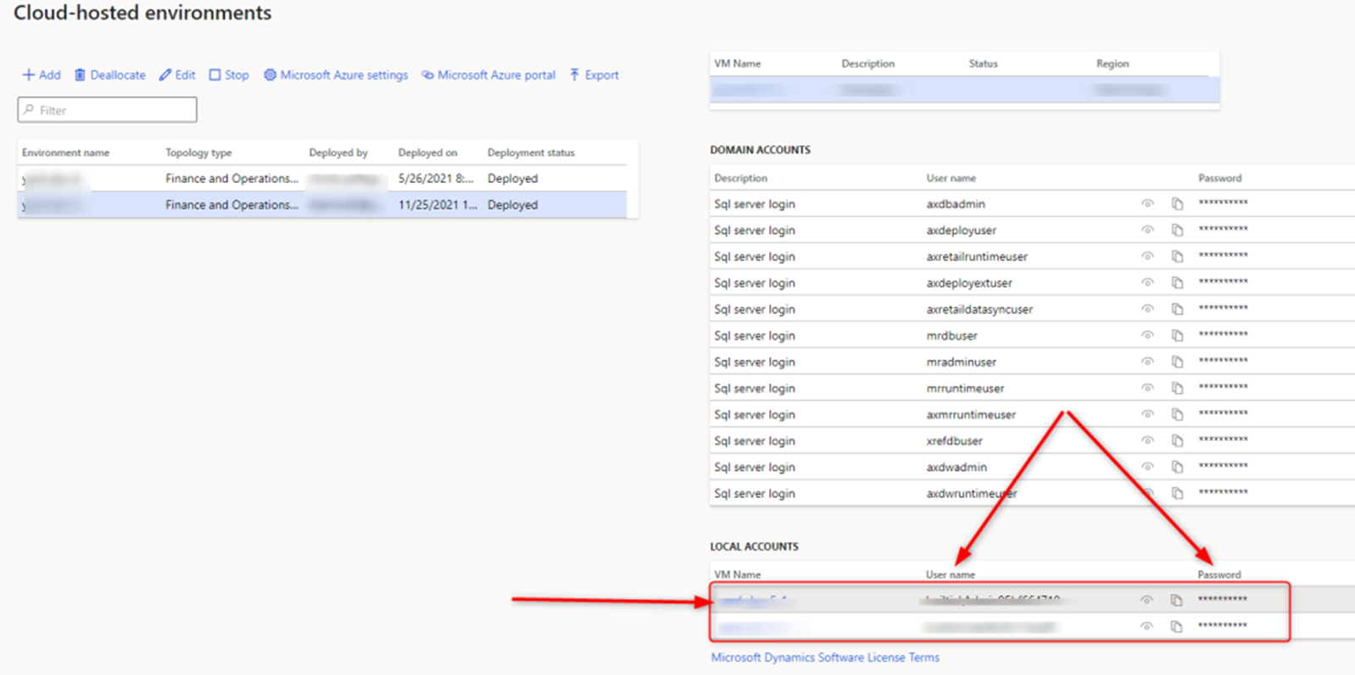Sort by Environment name column
Image resolution: width=1355 pixels, height=675 pixels.
65,152
